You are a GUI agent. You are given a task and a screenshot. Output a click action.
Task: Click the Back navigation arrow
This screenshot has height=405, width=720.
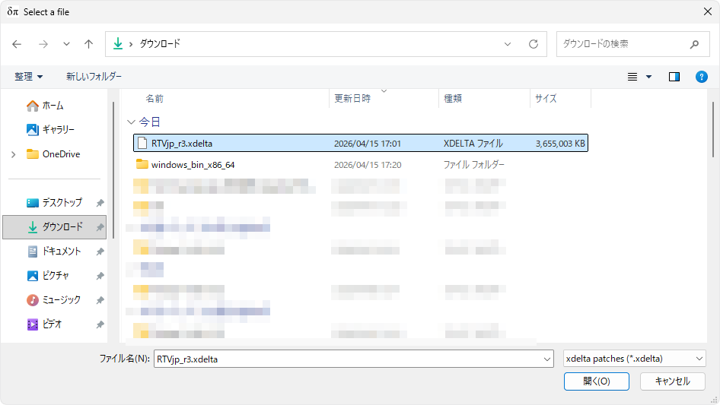tap(17, 44)
